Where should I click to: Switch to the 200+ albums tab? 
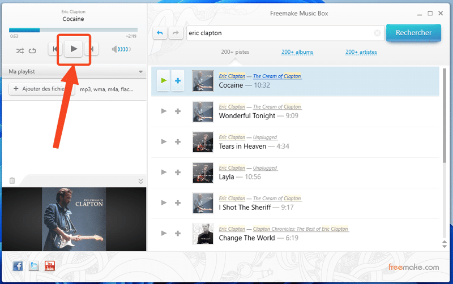(x=297, y=52)
